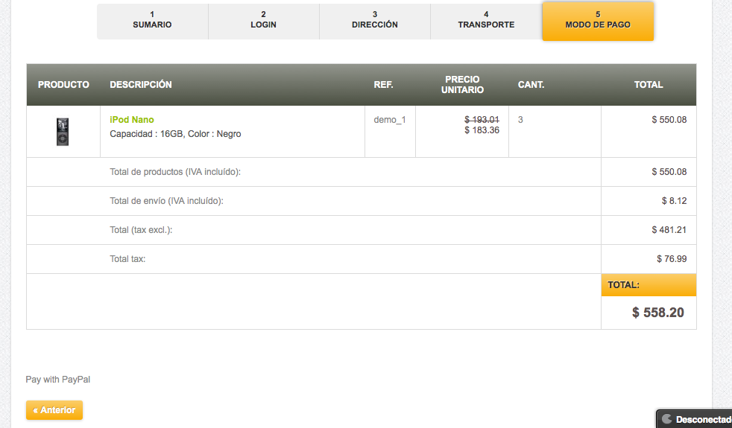
Task: Select the grand total $ 558.20
Action: [x=658, y=313]
